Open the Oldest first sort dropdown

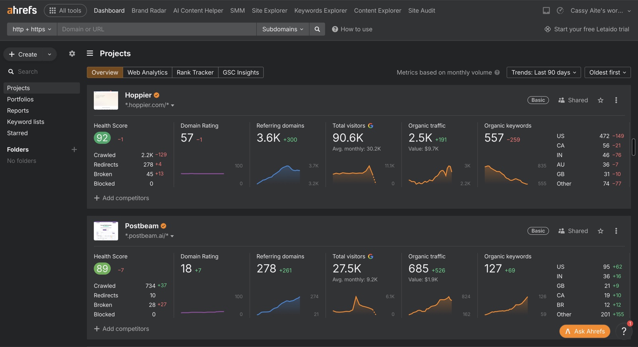coord(607,72)
